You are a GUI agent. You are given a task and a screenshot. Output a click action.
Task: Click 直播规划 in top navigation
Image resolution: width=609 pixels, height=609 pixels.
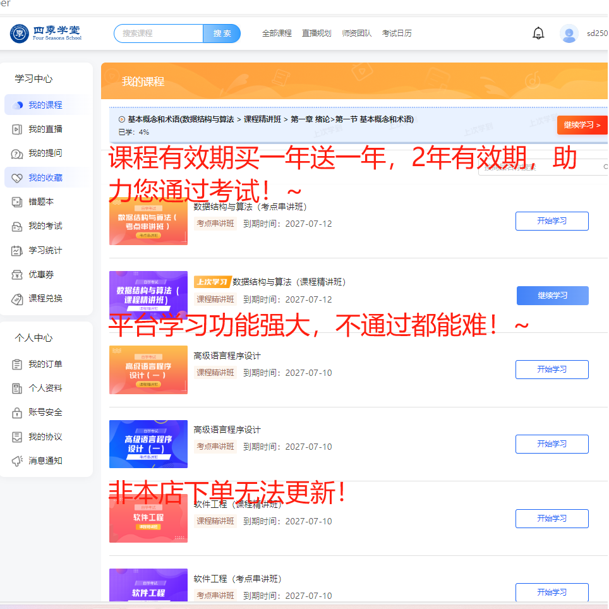(x=317, y=33)
